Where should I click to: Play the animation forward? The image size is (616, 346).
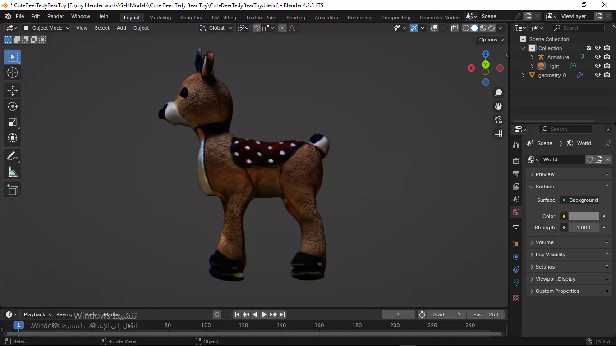pyautogui.click(x=264, y=314)
